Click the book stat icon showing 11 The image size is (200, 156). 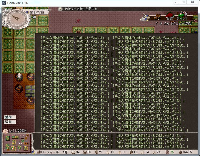[x=120, y=152]
